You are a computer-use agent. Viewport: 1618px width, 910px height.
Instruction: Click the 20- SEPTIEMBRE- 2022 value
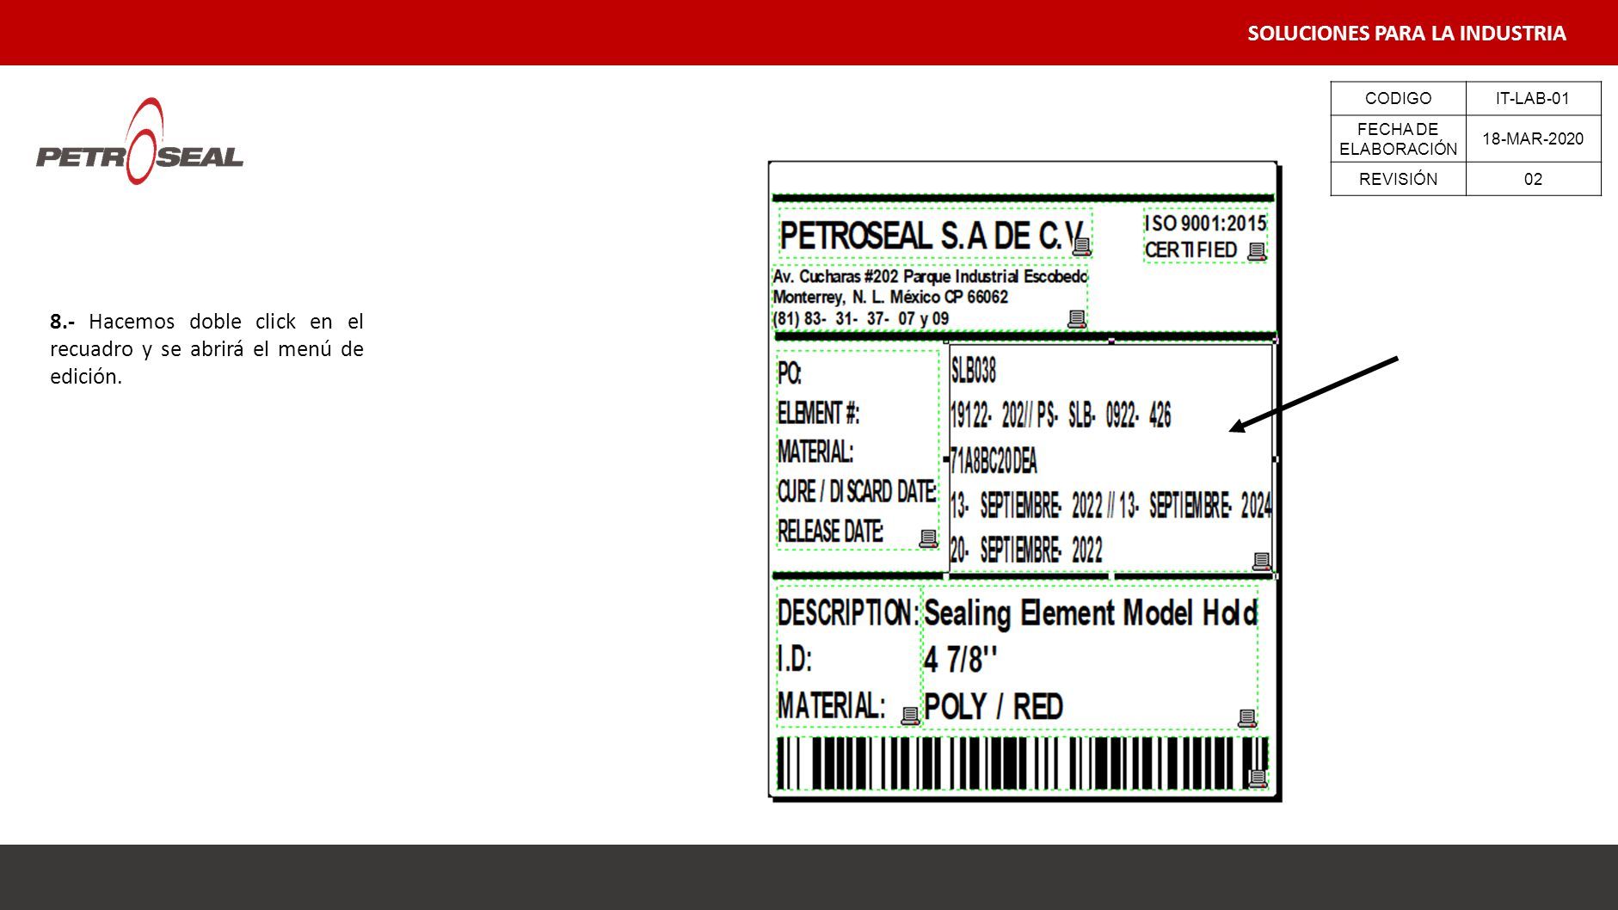pos(1026,550)
